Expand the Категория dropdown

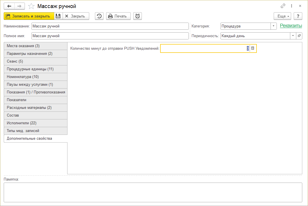(x=274, y=26)
